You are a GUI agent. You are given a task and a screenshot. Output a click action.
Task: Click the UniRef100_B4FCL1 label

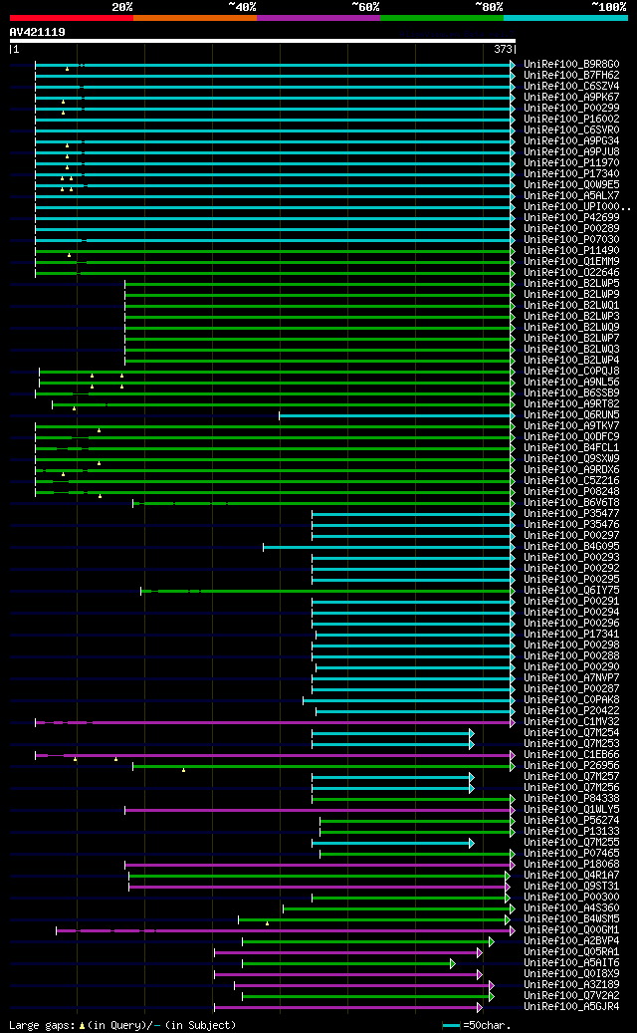[x=571, y=448]
